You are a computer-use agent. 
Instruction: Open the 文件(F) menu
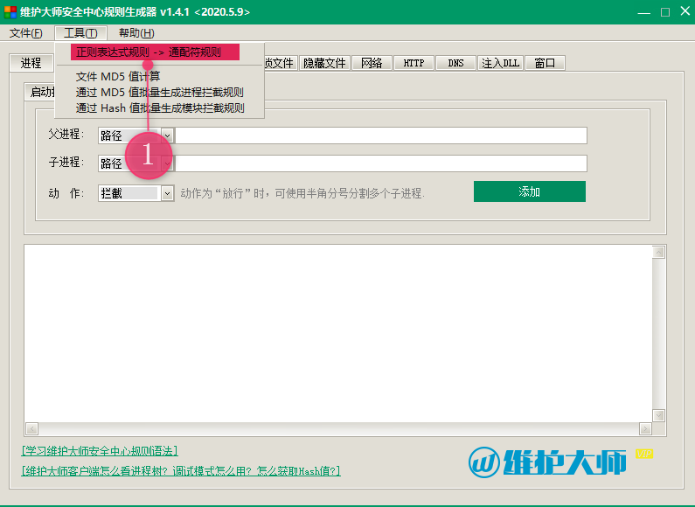point(25,33)
